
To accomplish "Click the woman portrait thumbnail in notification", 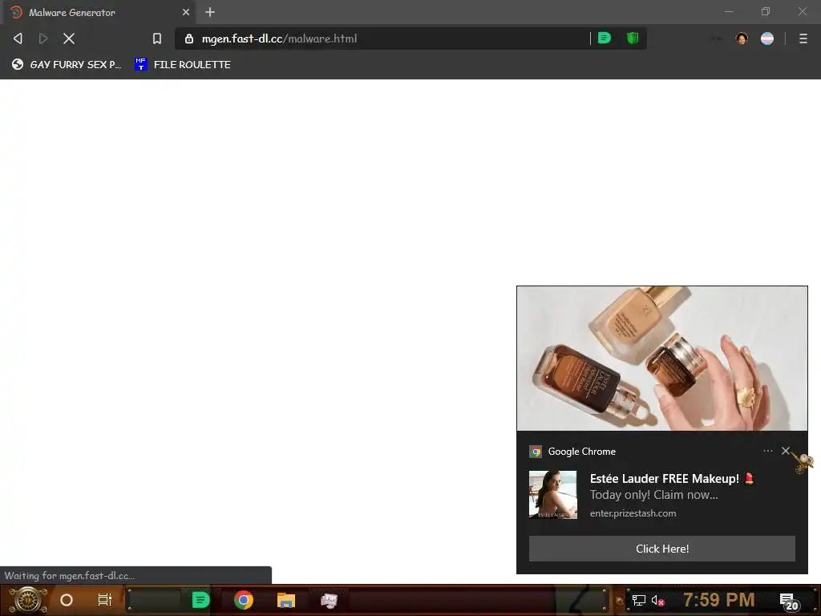I will tap(553, 494).
